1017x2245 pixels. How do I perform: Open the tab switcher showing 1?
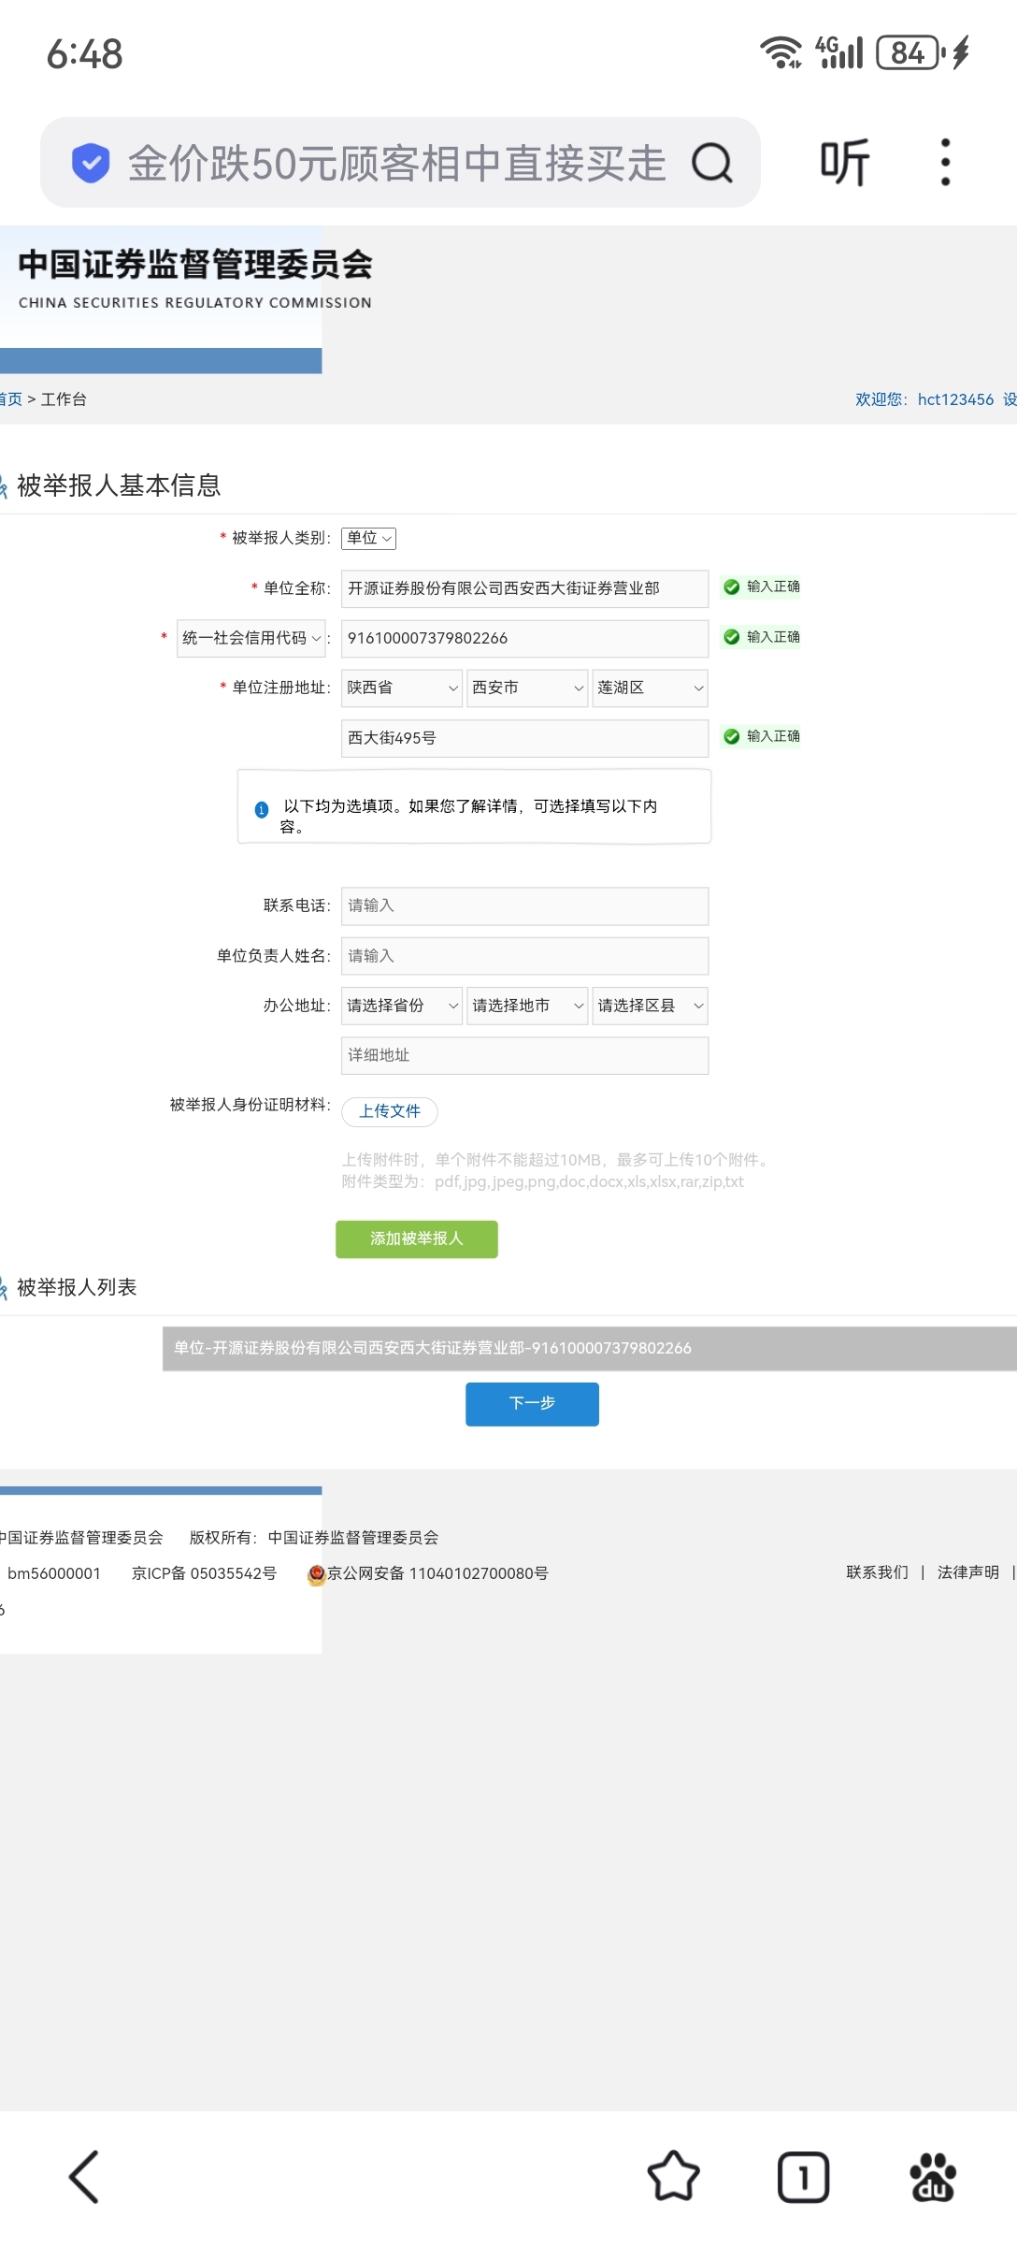tap(803, 2177)
